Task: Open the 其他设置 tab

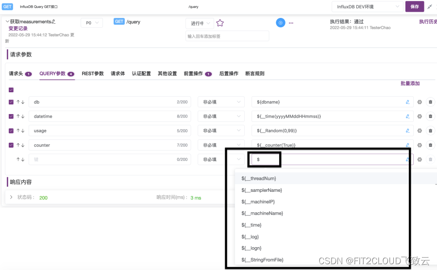Action: tap(167, 73)
